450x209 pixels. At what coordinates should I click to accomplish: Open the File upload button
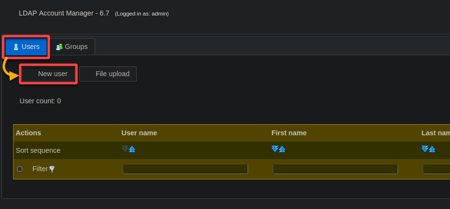108,74
